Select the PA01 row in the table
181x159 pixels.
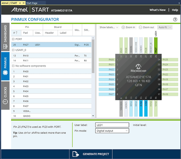[x=51, y=76]
